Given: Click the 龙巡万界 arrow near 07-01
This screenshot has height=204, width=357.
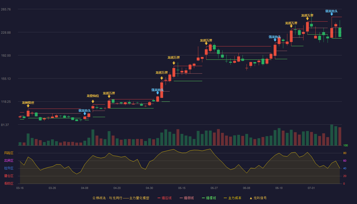Looking at the screenshot, I should 307,19.
